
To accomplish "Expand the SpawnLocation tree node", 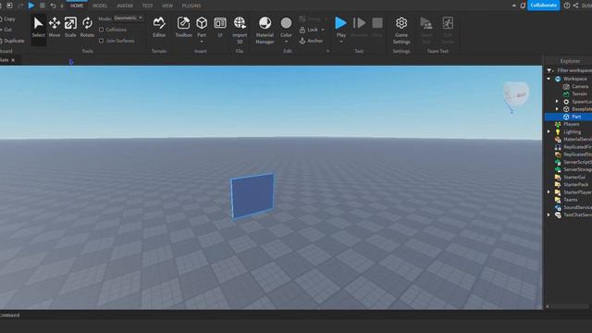I will (557, 101).
